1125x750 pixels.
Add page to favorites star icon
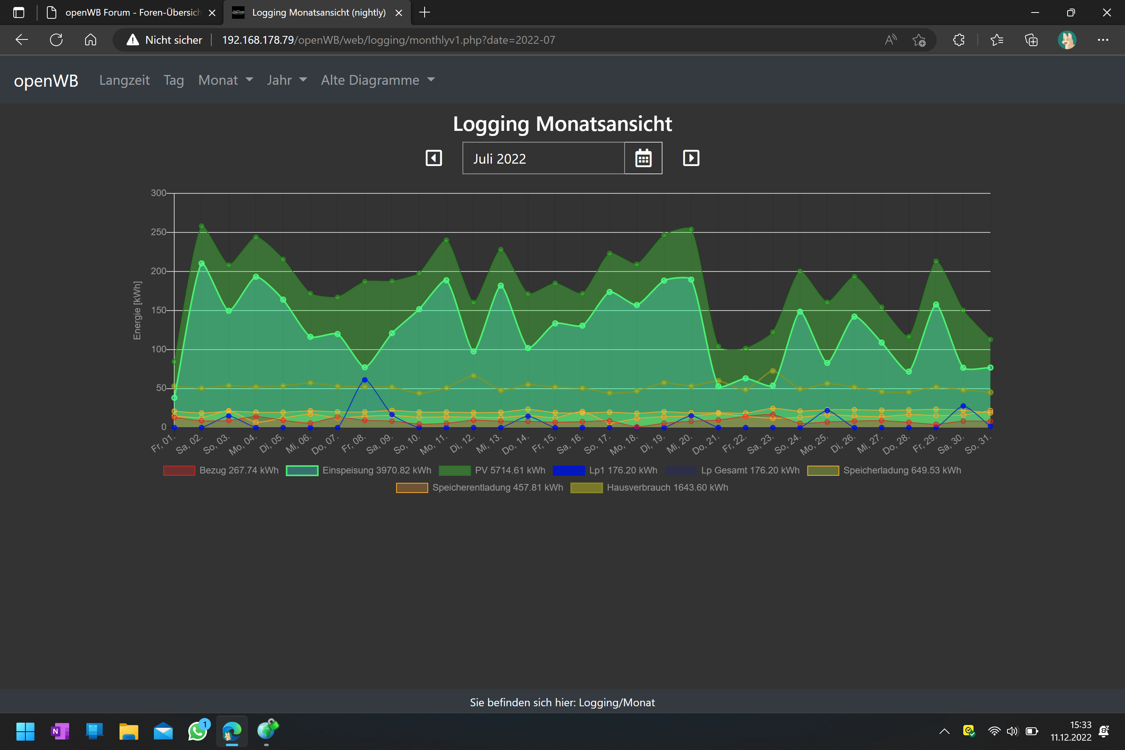click(918, 40)
